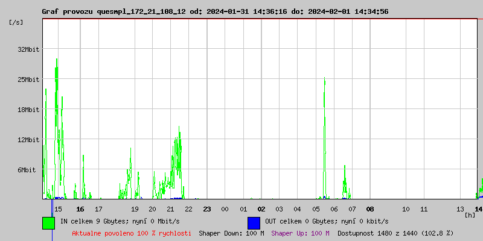This screenshot has height=241, width=483.
Task: Click the blue OUT legend square
Action: (x=254, y=222)
